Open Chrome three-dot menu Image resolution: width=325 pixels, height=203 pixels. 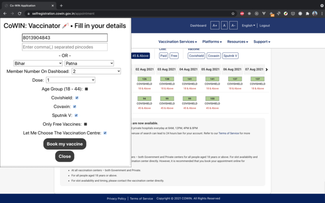pyautogui.click(x=322, y=14)
